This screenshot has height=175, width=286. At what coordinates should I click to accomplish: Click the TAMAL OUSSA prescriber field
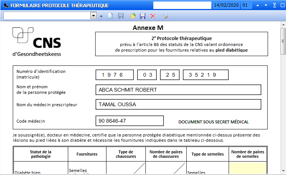178,104
